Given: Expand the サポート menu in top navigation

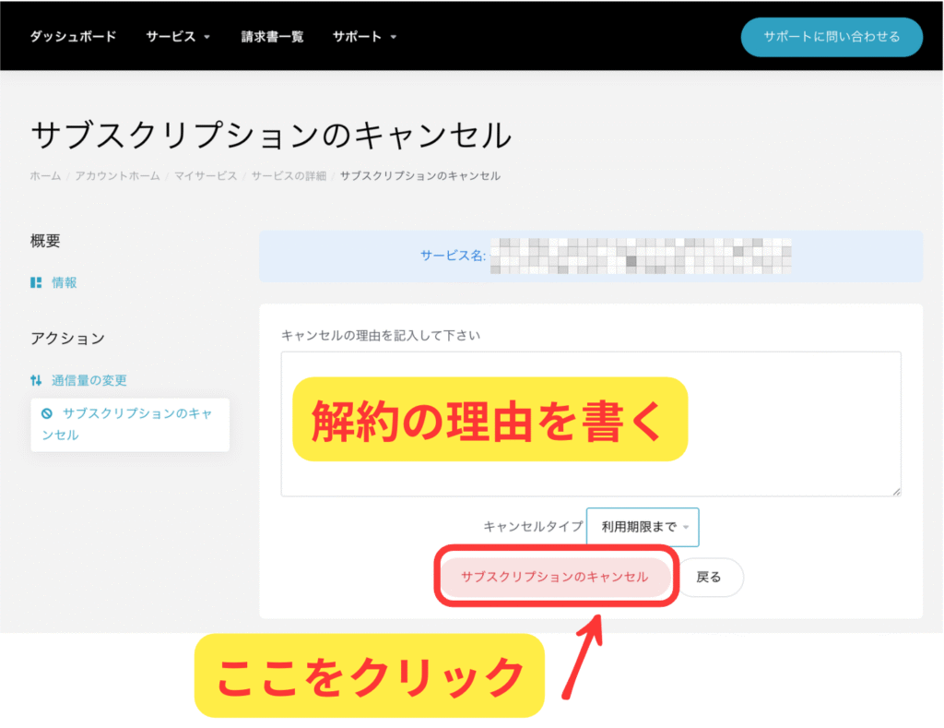Looking at the screenshot, I should pos(364,37).
